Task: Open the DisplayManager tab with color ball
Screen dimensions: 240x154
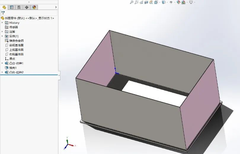Action: 34,7
